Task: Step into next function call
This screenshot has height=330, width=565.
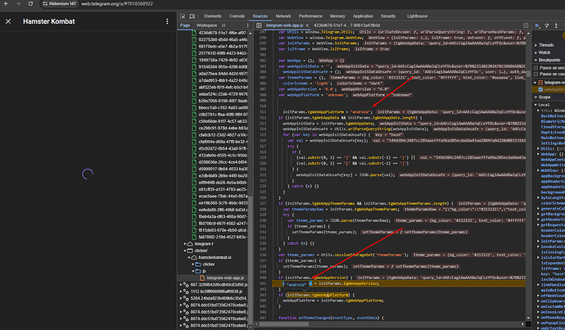Action: point(556,25)
